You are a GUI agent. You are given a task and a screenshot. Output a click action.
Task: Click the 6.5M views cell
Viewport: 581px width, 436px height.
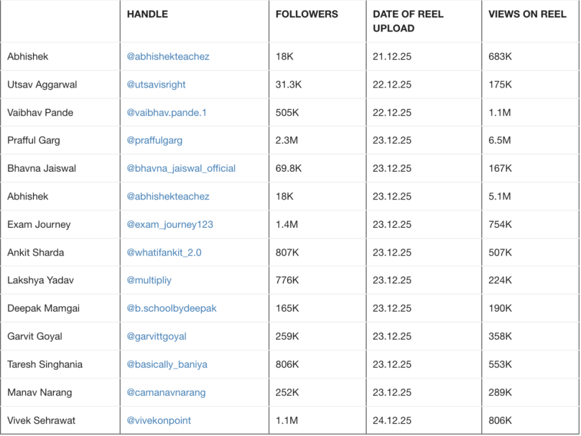click(x=499, y=141)
